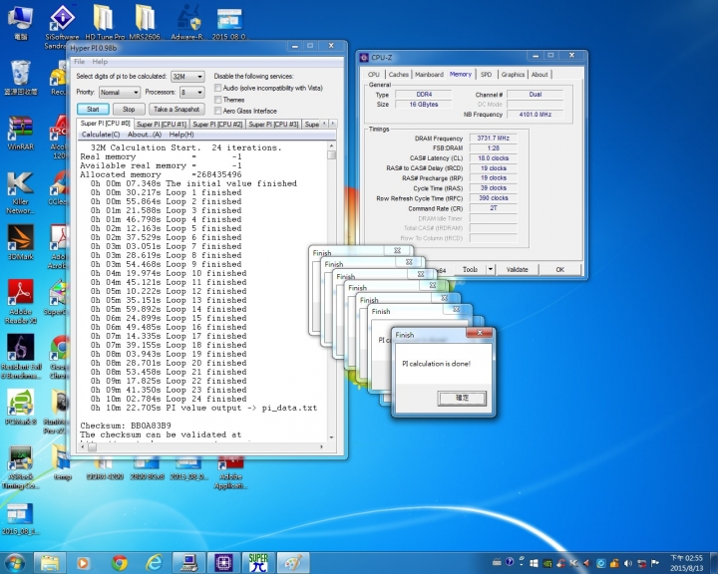Switch to Super PI [CPU #1] tab

[x=162, y=124]
